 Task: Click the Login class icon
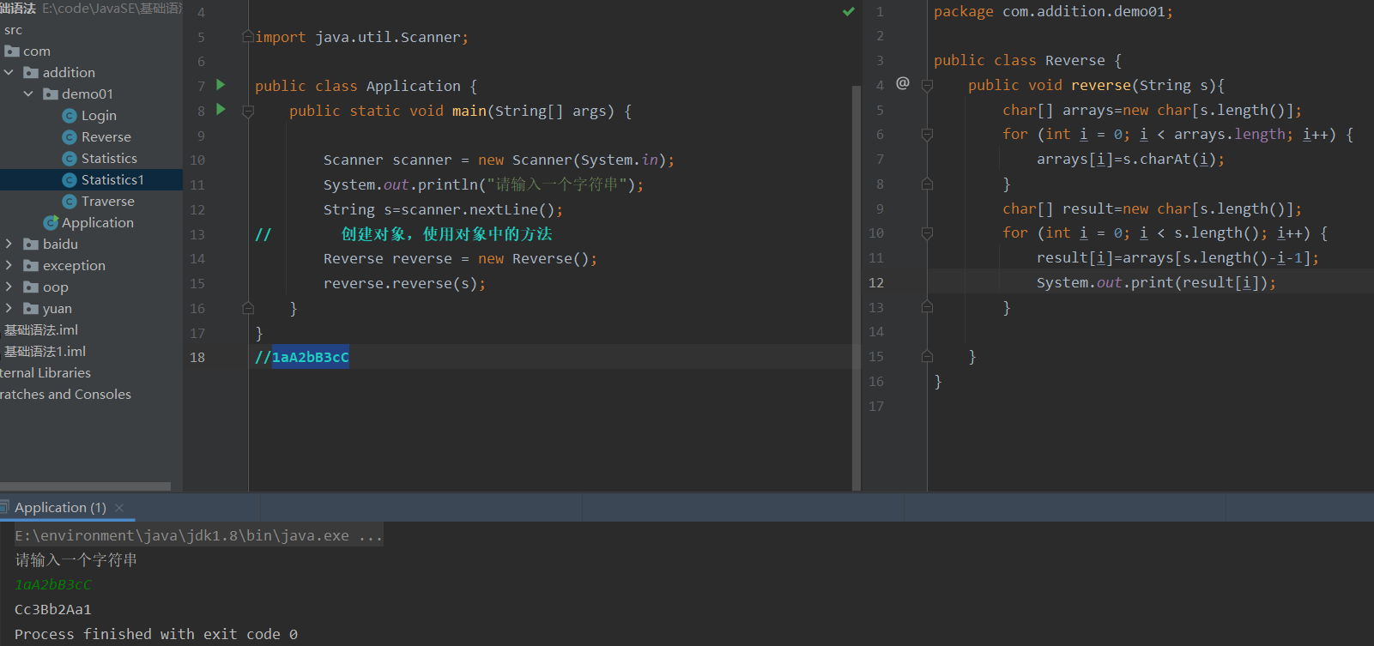point(70,116)
